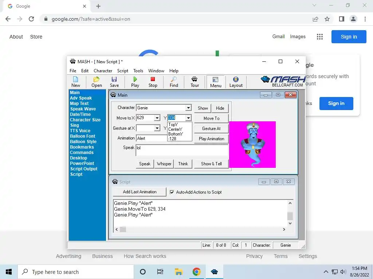
Task: Open the Help menu
Action: 174,71
